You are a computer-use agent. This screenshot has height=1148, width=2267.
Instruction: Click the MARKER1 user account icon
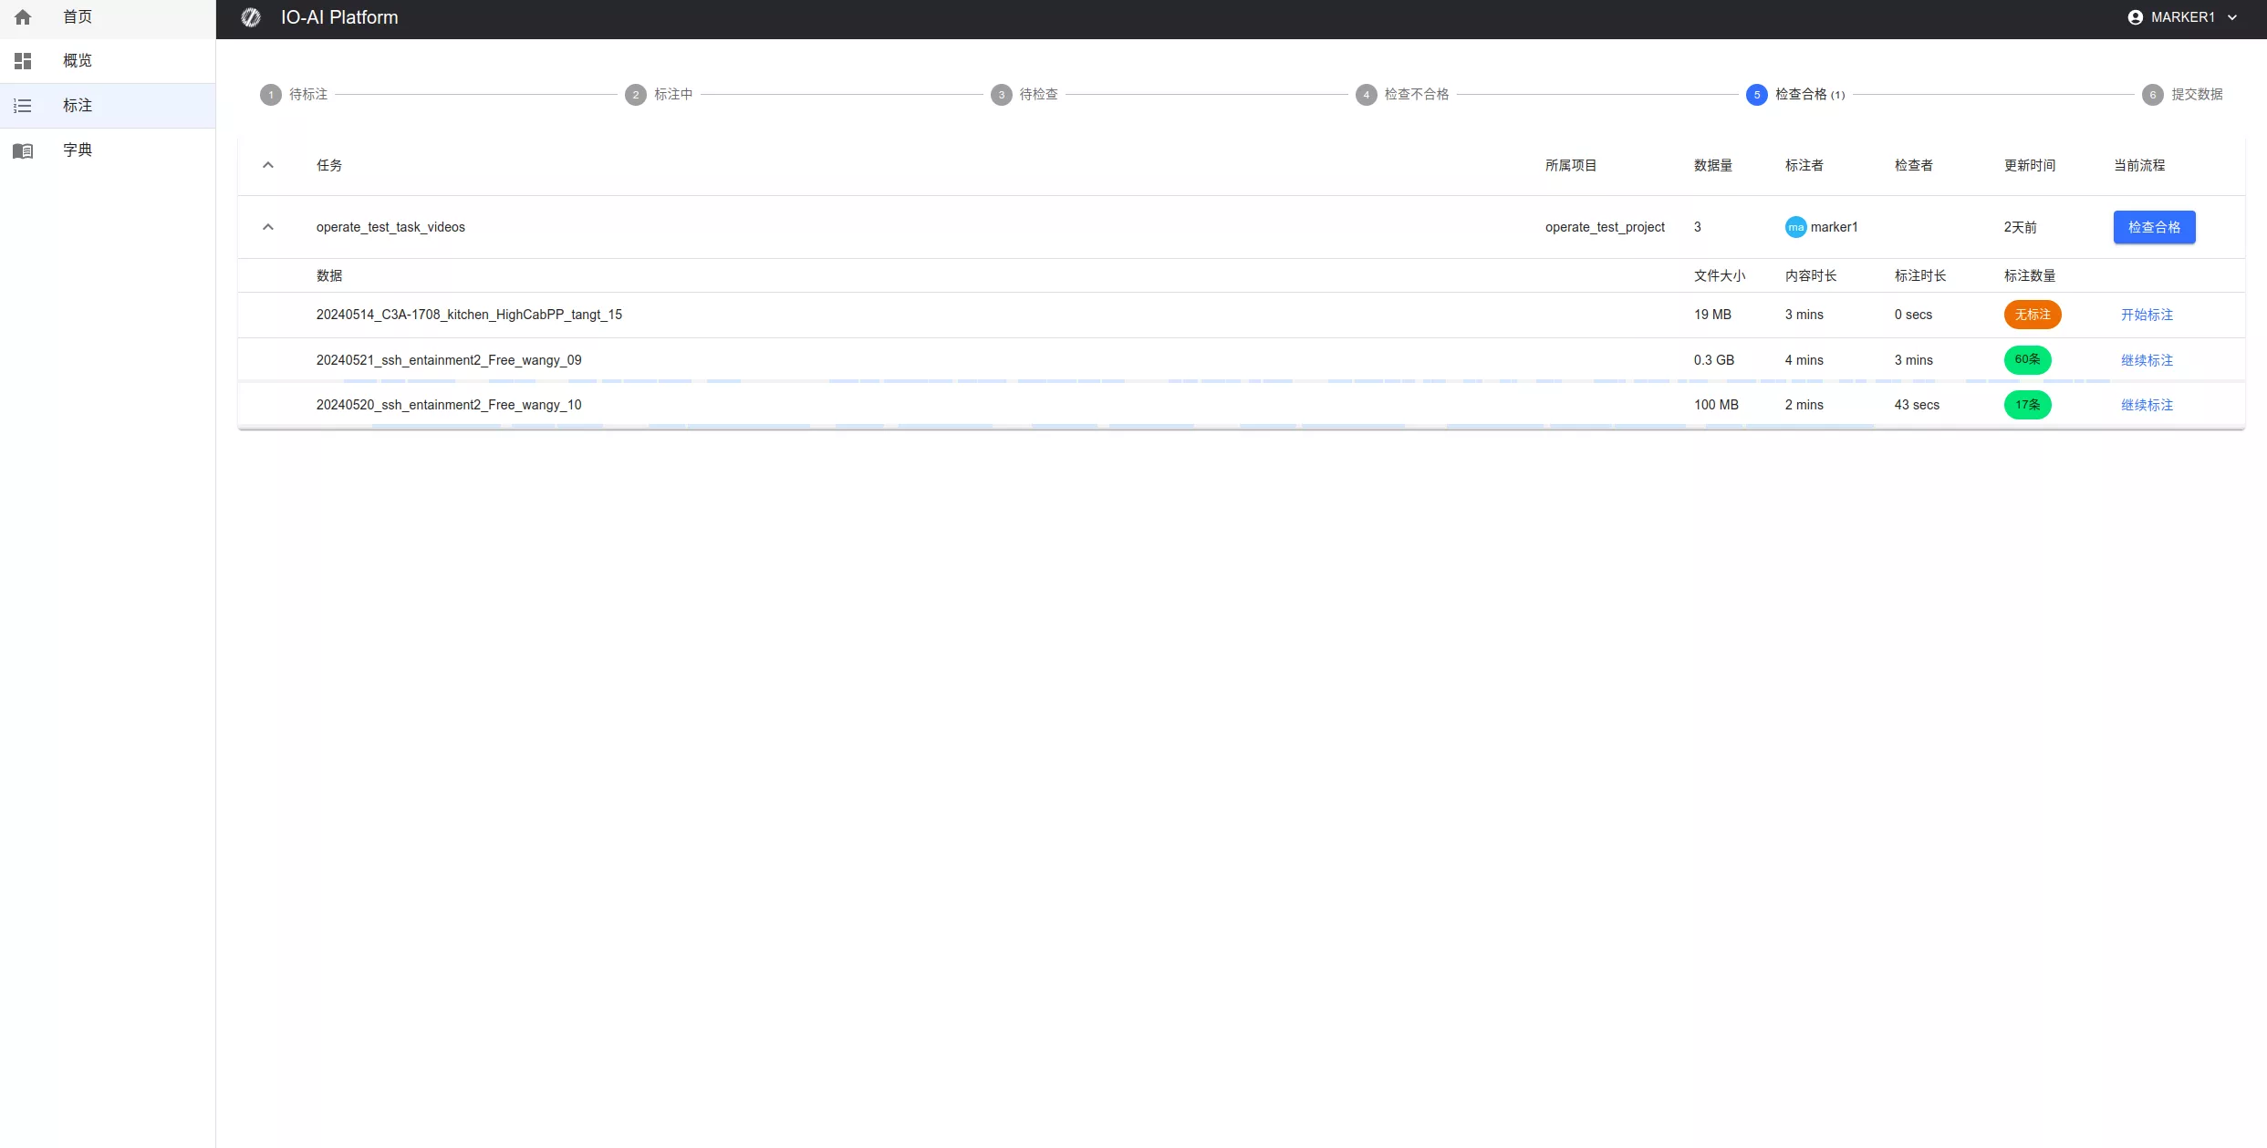[2135, 17]
